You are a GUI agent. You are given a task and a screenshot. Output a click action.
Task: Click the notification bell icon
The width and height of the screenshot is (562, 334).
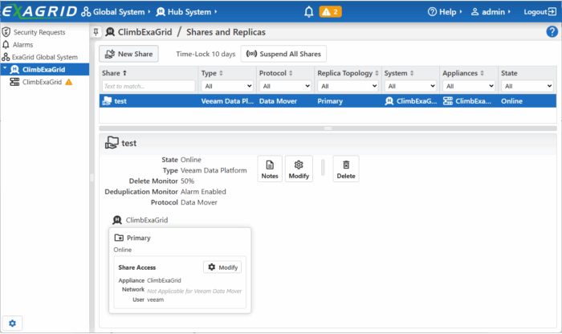click(309, 12)
